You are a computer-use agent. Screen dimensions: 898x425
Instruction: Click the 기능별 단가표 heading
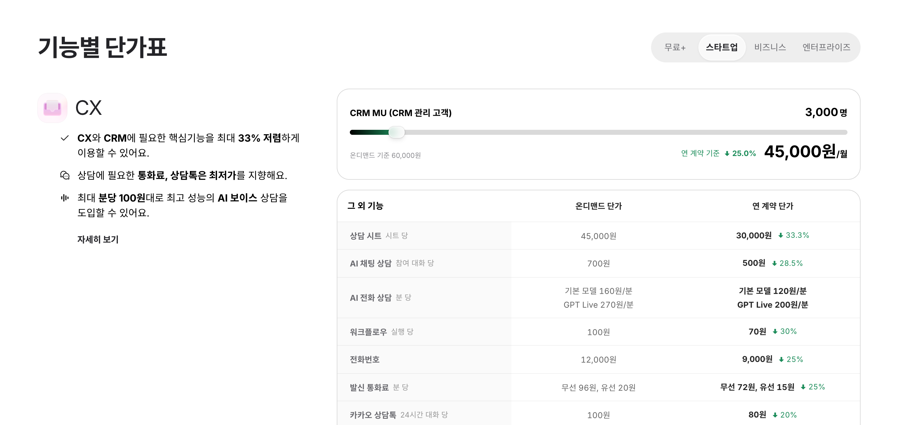[103, 47]
